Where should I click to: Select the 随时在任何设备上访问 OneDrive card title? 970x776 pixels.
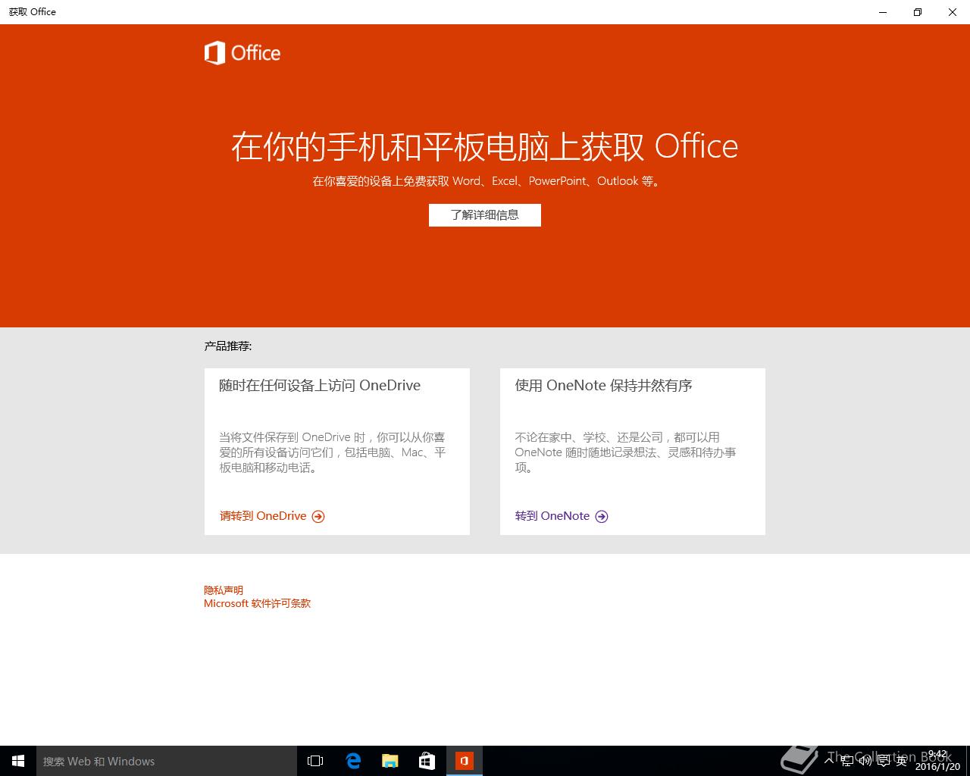click(x=320, y=386)
